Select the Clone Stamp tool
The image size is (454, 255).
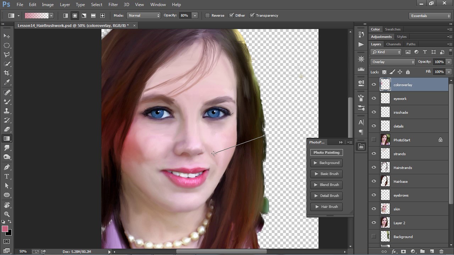point(7,111)
